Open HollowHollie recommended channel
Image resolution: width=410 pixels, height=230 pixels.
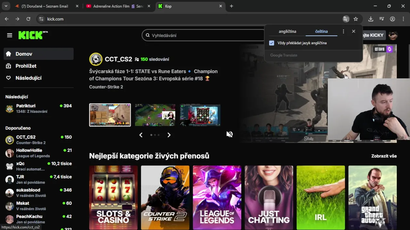(x=39, y=153)
